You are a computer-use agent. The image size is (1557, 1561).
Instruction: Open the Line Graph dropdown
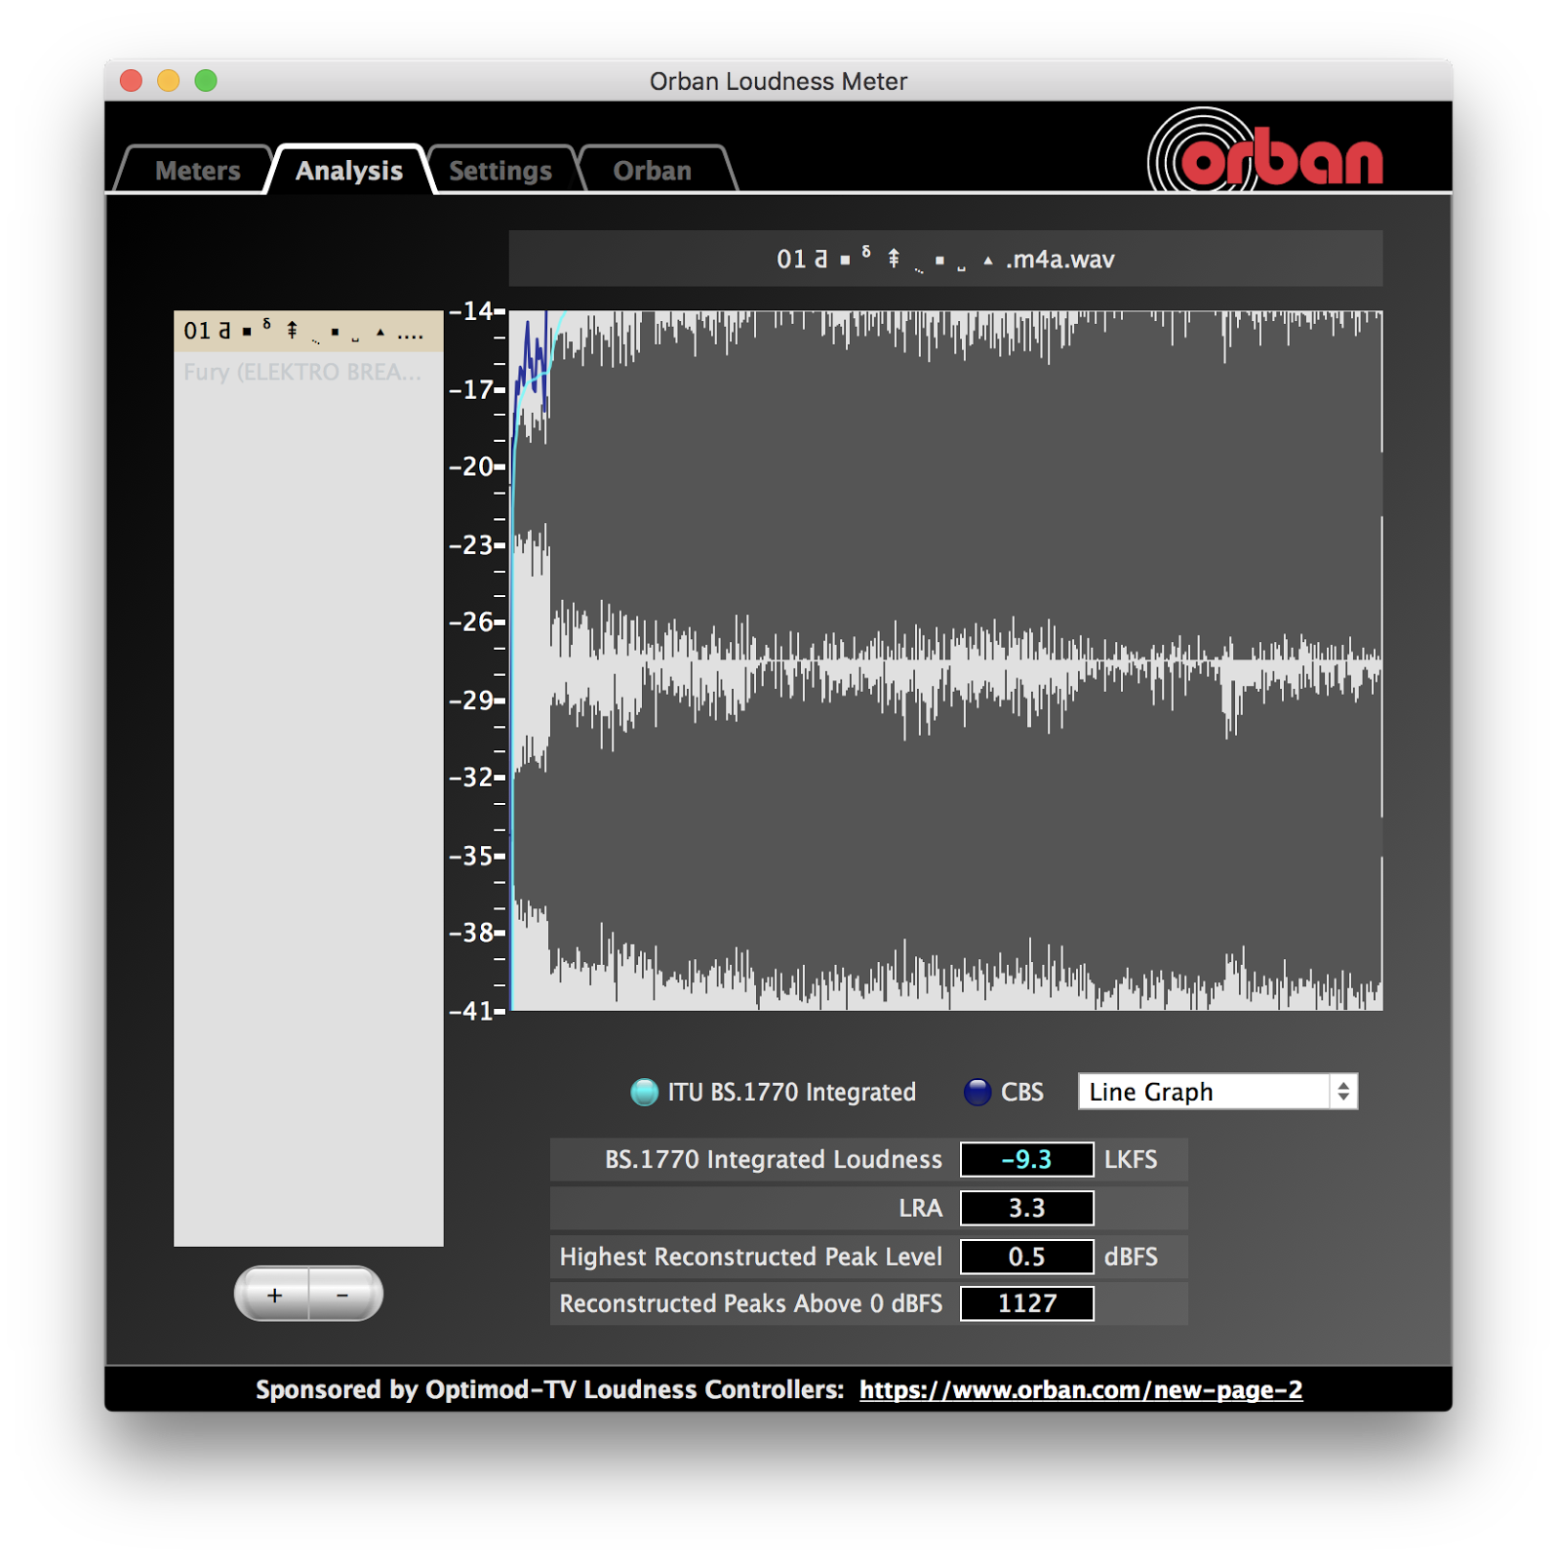(x=1218, y=1092)
